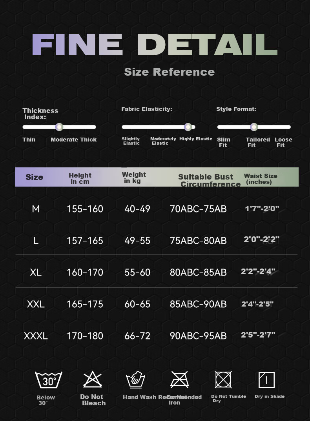Click the Dry in Shade square icon
310x421 pixels.
pyautogui.click(x=266, y=380)
